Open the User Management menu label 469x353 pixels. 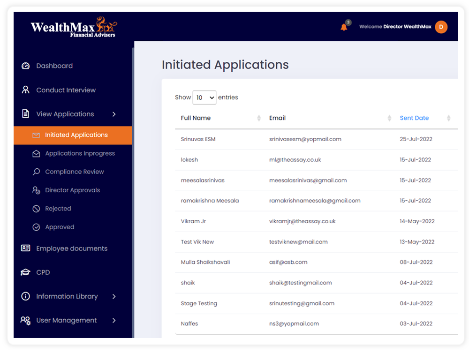pyautogui.click(x=67, y=321)
